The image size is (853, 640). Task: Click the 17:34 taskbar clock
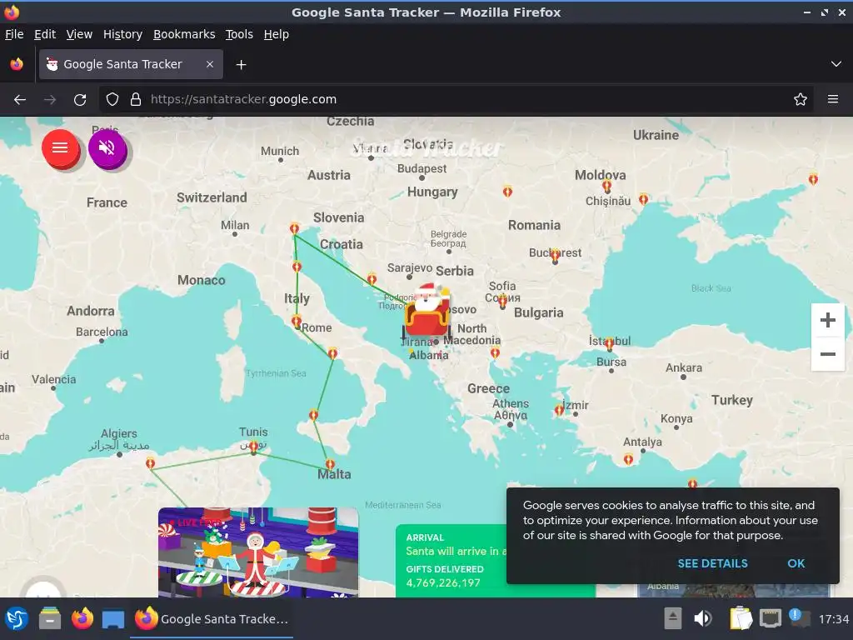(x=833, y=619)
